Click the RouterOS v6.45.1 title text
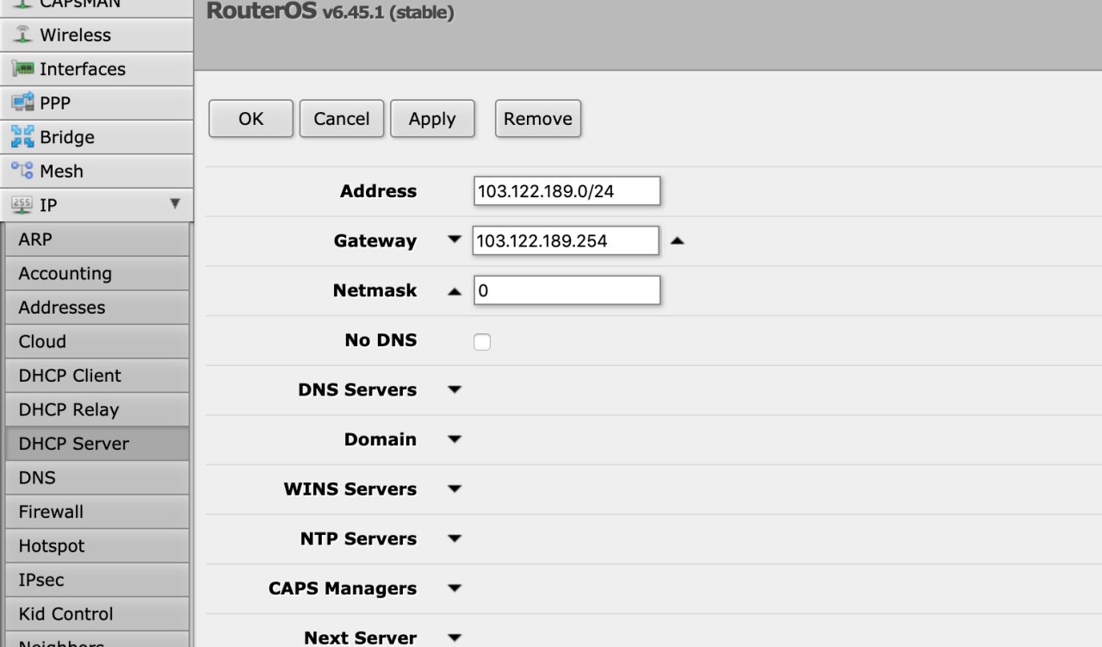1102x647 pixels. (x=331, y=12)
